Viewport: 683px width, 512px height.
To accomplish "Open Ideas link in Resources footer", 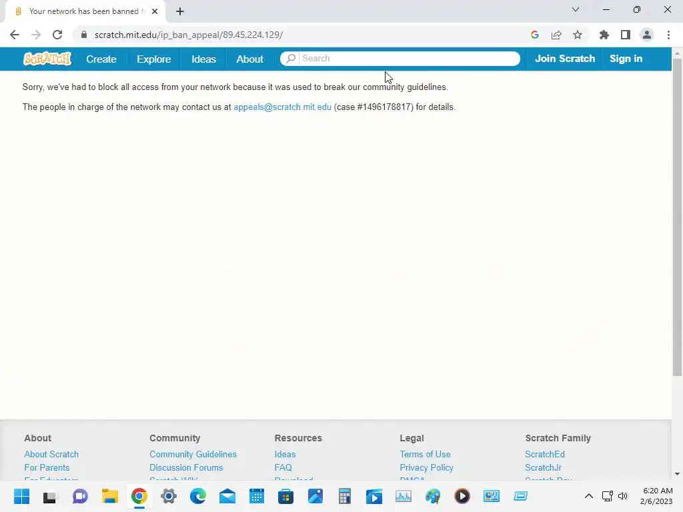I will 285,454.
